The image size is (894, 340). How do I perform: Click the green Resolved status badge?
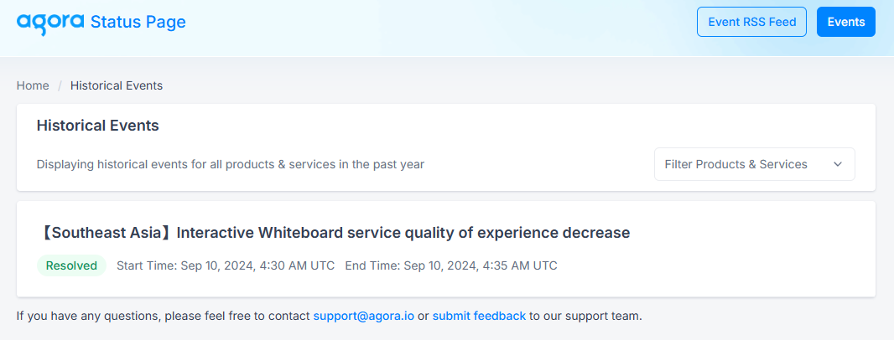[x=72, y=265]
